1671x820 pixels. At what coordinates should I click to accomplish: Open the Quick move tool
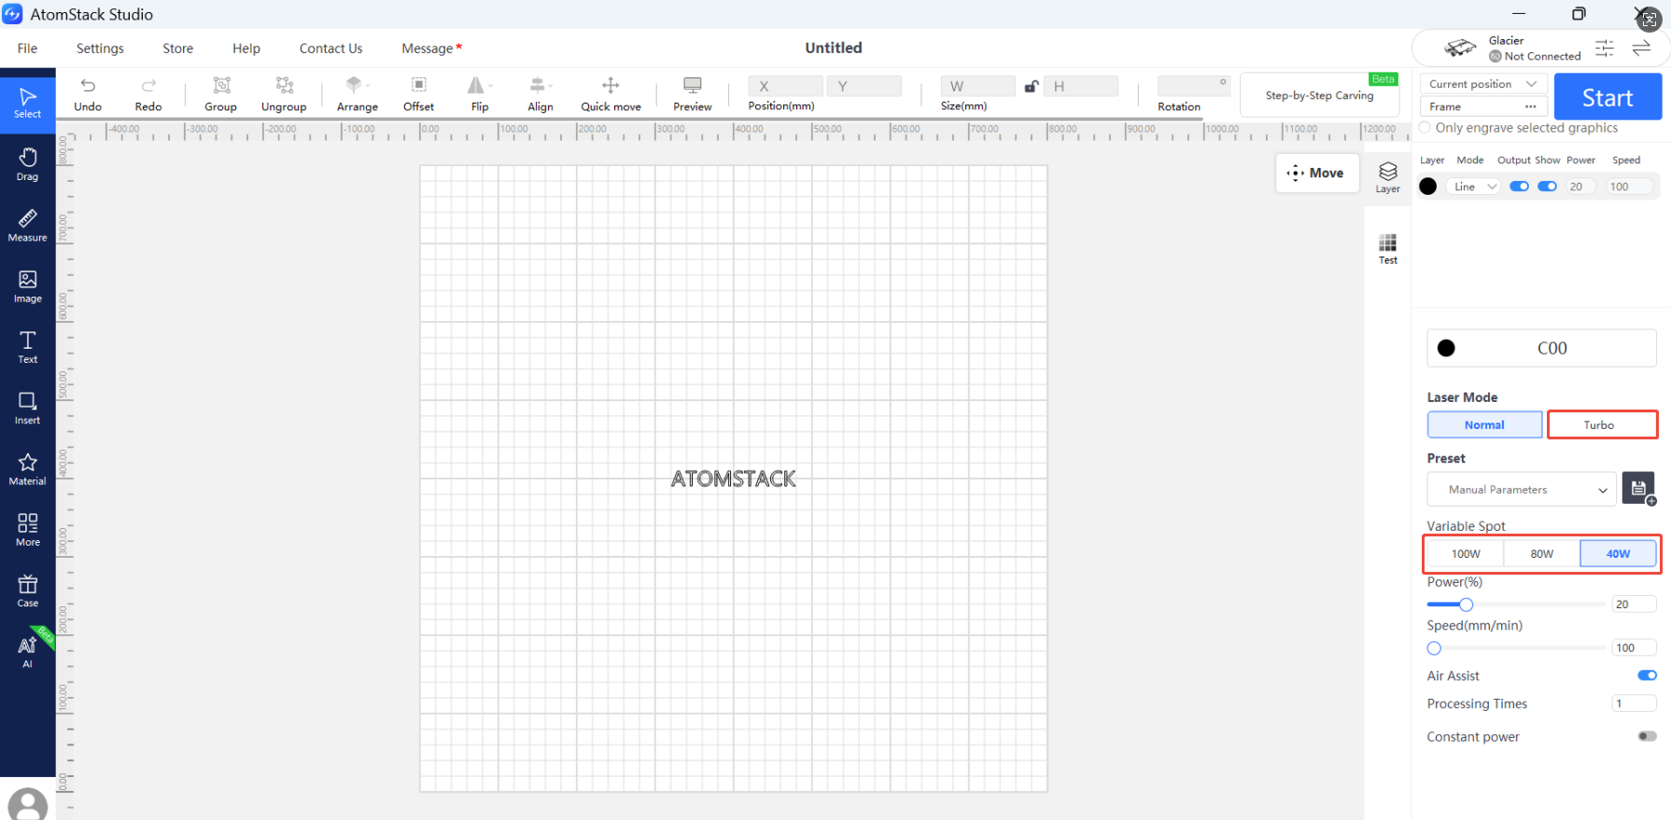pyautogui.click(x=611, y=93)
